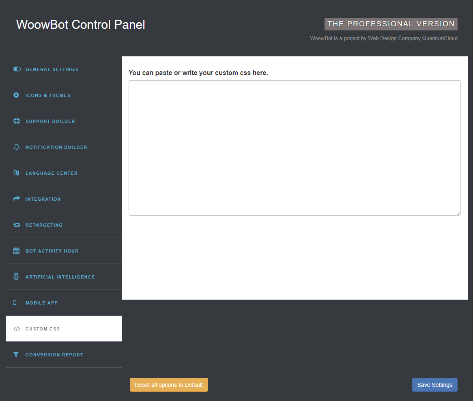Click the Icons & Themes gear icon
Image resolution: width=473 pixels, height=401 pixels.
16,95
